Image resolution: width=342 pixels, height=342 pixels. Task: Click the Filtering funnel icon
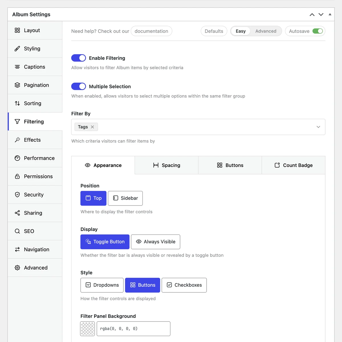coord(17,121)
